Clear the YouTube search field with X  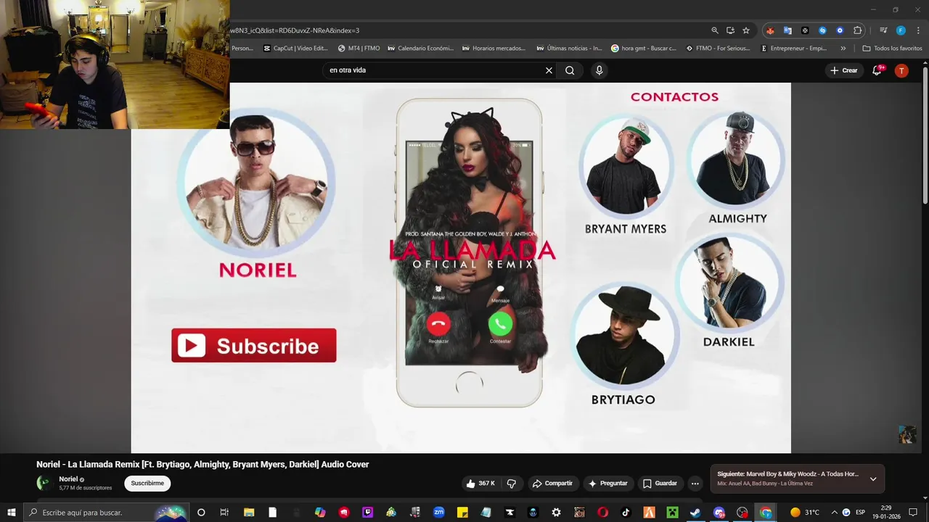pyautogui.click(x=549, y=70)
